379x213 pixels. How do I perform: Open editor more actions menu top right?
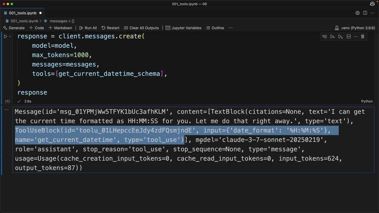tap(372, 13)
